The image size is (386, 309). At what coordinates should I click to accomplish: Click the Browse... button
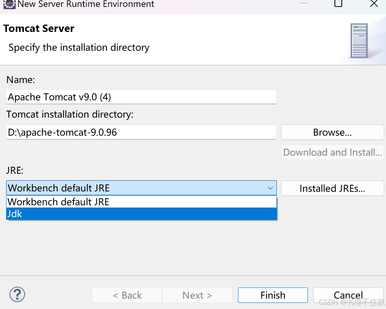click(x=332, y=132)
